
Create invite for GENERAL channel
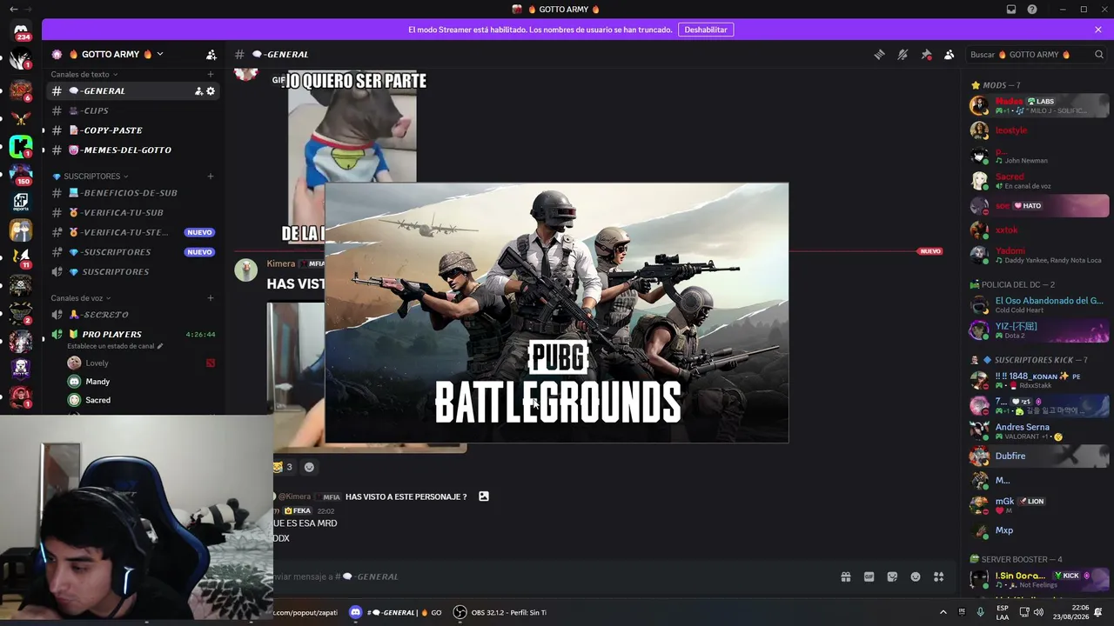coord(198,91)
